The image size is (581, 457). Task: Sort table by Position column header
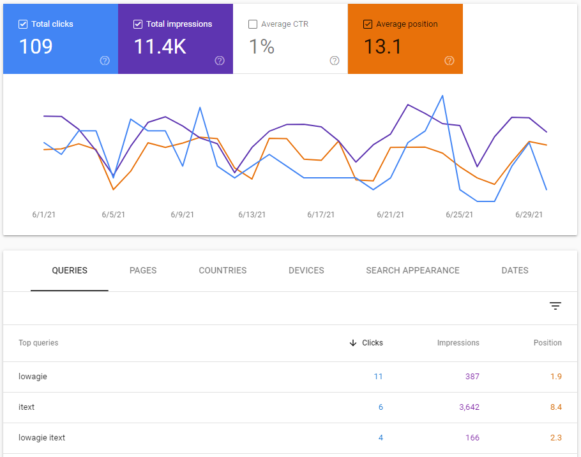point(548,343)
